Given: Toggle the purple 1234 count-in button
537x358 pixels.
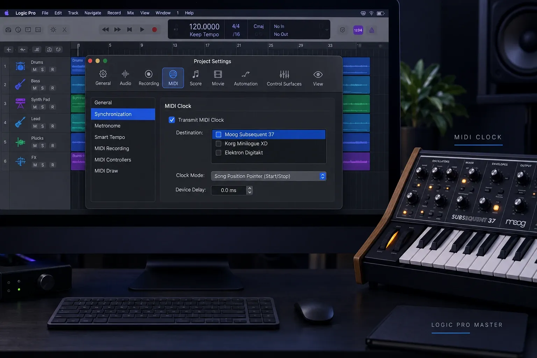Looking at the screenshot, I should pos(358,30).
